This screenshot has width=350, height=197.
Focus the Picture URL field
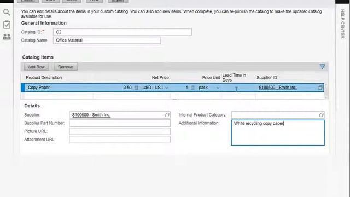(120, 131)
